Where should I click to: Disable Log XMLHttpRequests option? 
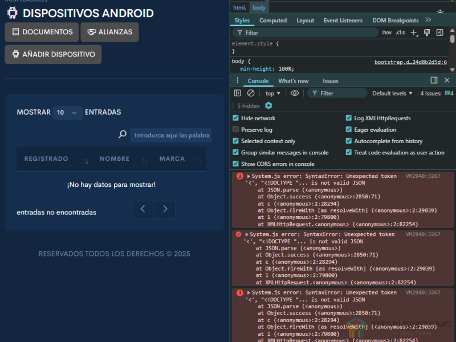click(349, 118)
